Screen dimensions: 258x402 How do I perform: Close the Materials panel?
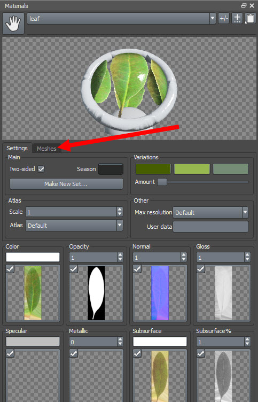252,5
